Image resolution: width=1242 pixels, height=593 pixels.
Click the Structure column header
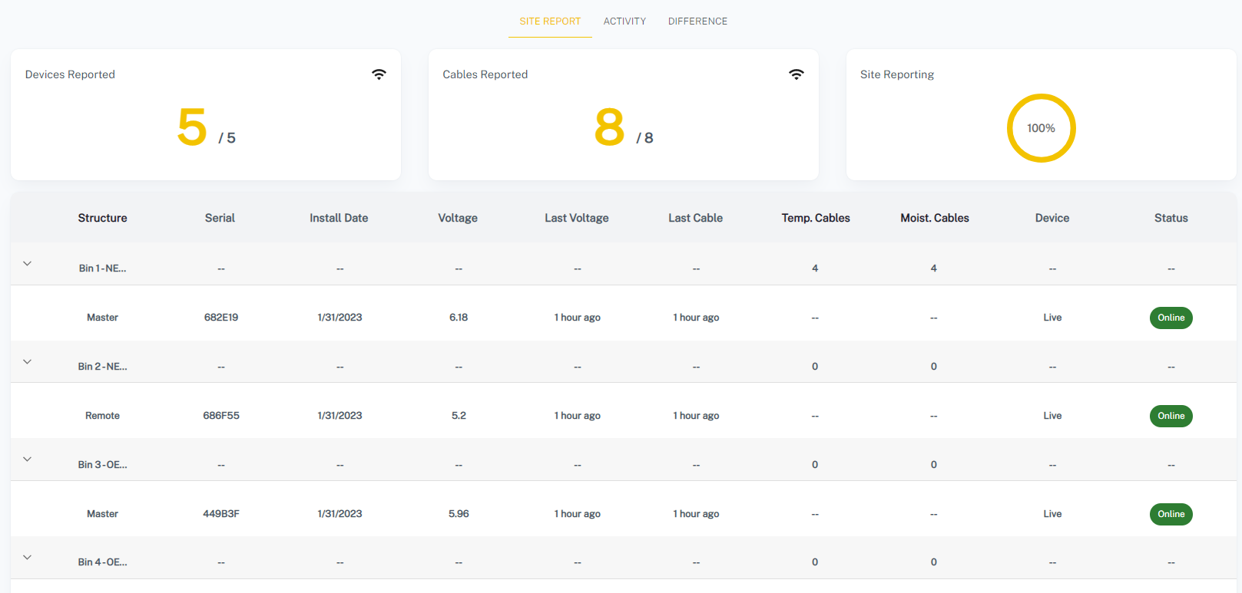pyautogui.click(x=102, y=218)
